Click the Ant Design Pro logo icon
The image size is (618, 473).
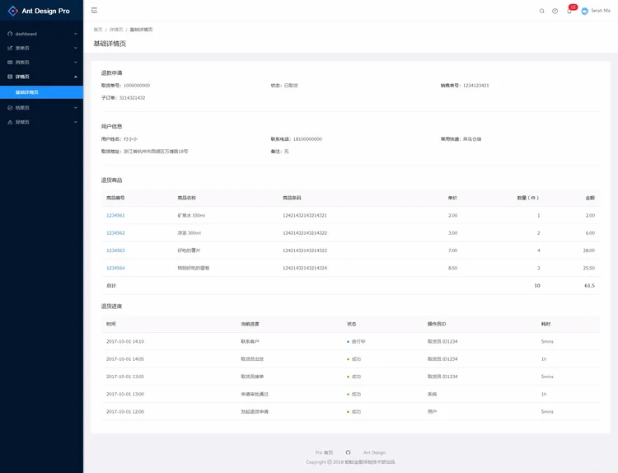tap(13, 11)
